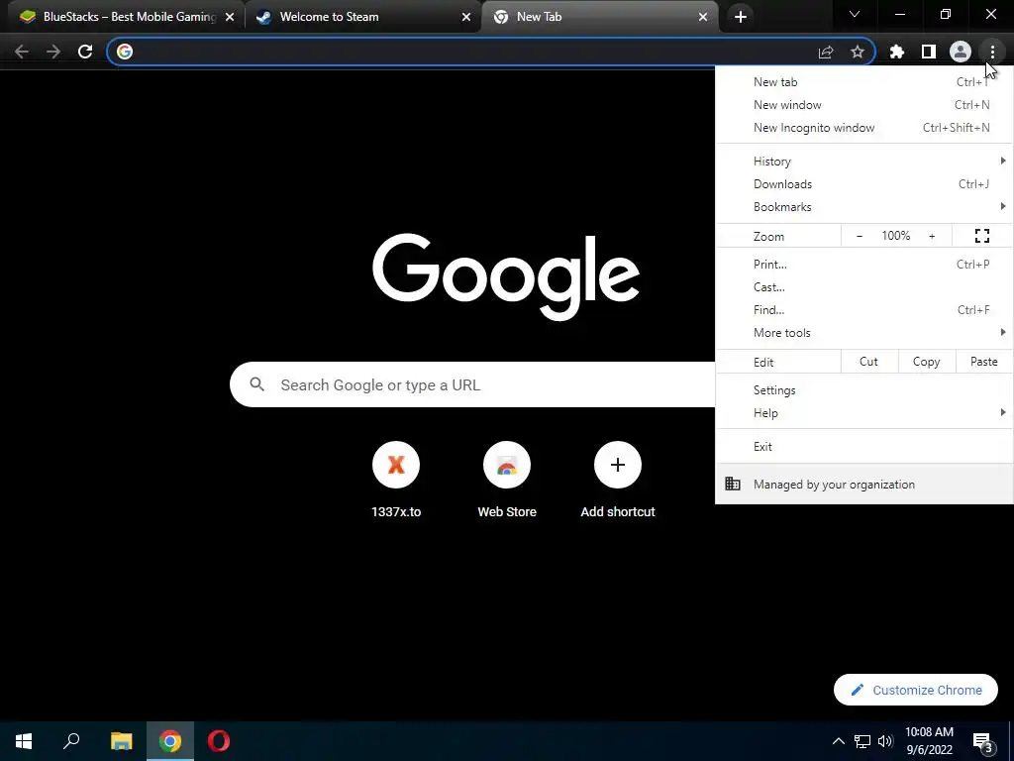The image size is (1014, 761).
Task: Click the Customize Chrome button
Action: tap(916, 690)
